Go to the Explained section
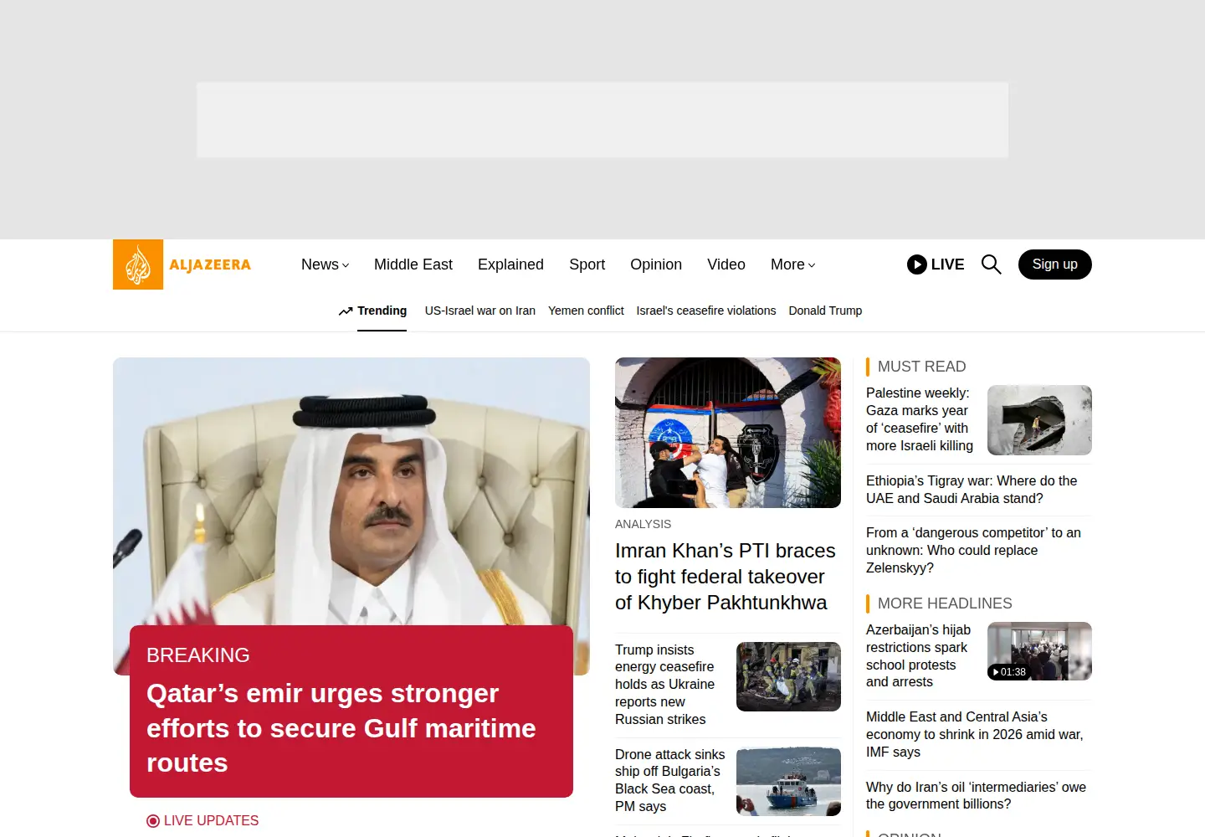The width and height of the screenshot is (1205, 837). pyautogui.click(x=510, y=264)
